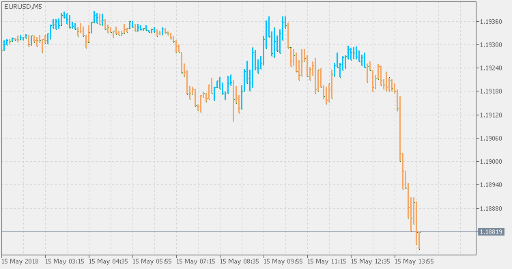Click the 15 May 07:15 time marker
This screenshot has height=269, width=512.
196,261
